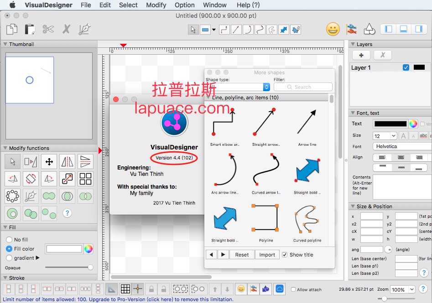Open the Font Helvetica dropdown
This screenshot has height=303, width=432.
tap(401, 146)
